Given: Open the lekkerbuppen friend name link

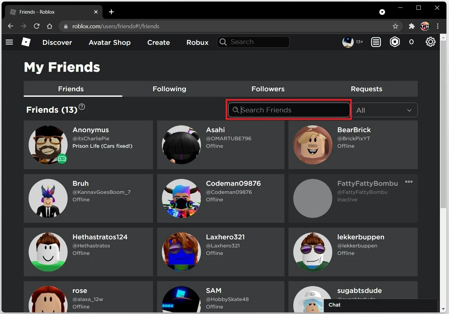Looking at the screenshot, I should click(361, 237).
